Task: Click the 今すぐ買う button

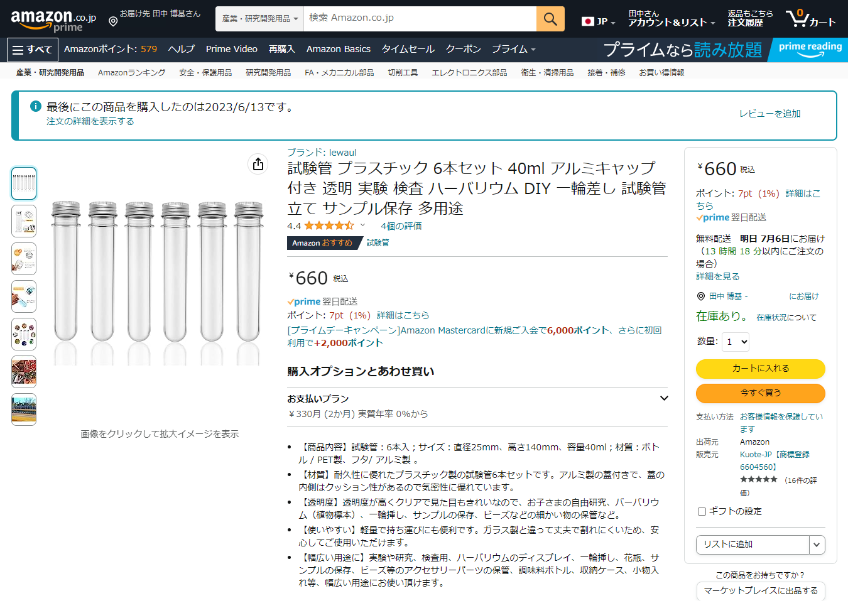Action: pos(760,393)
